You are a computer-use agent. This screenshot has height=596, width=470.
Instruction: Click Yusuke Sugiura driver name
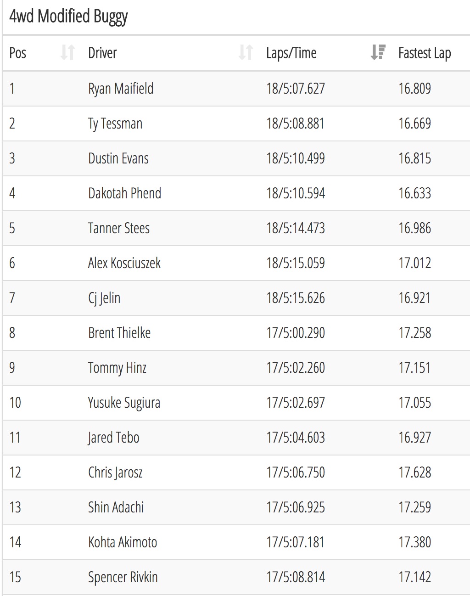124,403
